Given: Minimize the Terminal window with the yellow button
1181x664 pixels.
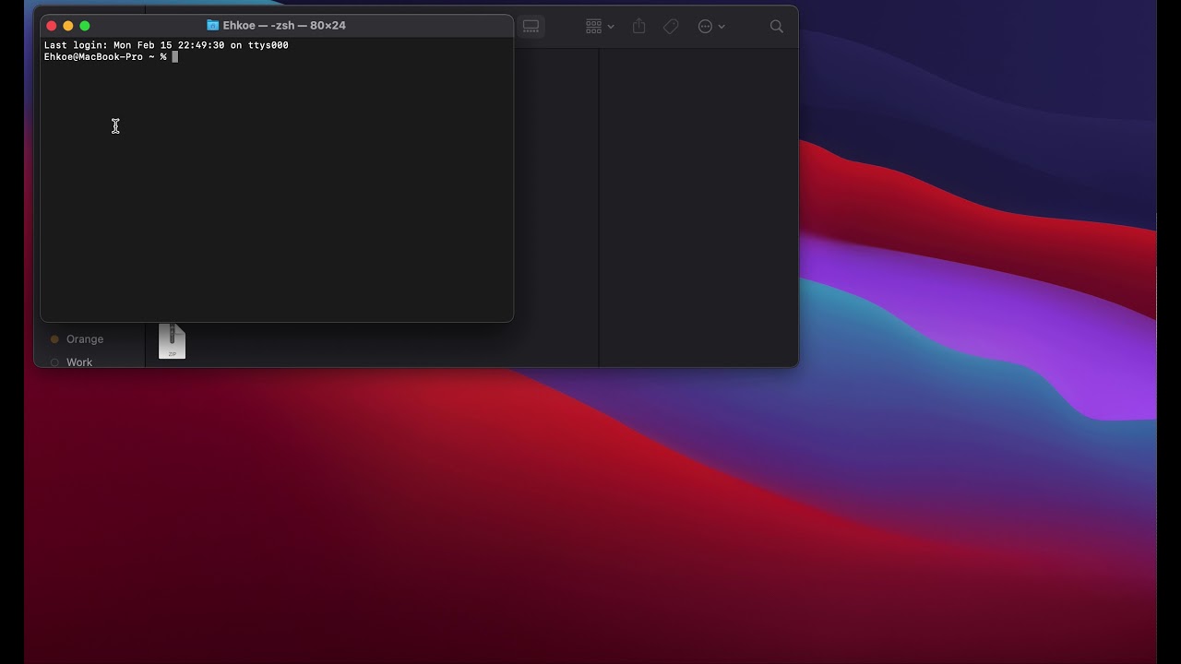Looking at the screenshot, I should pos(68,26).
